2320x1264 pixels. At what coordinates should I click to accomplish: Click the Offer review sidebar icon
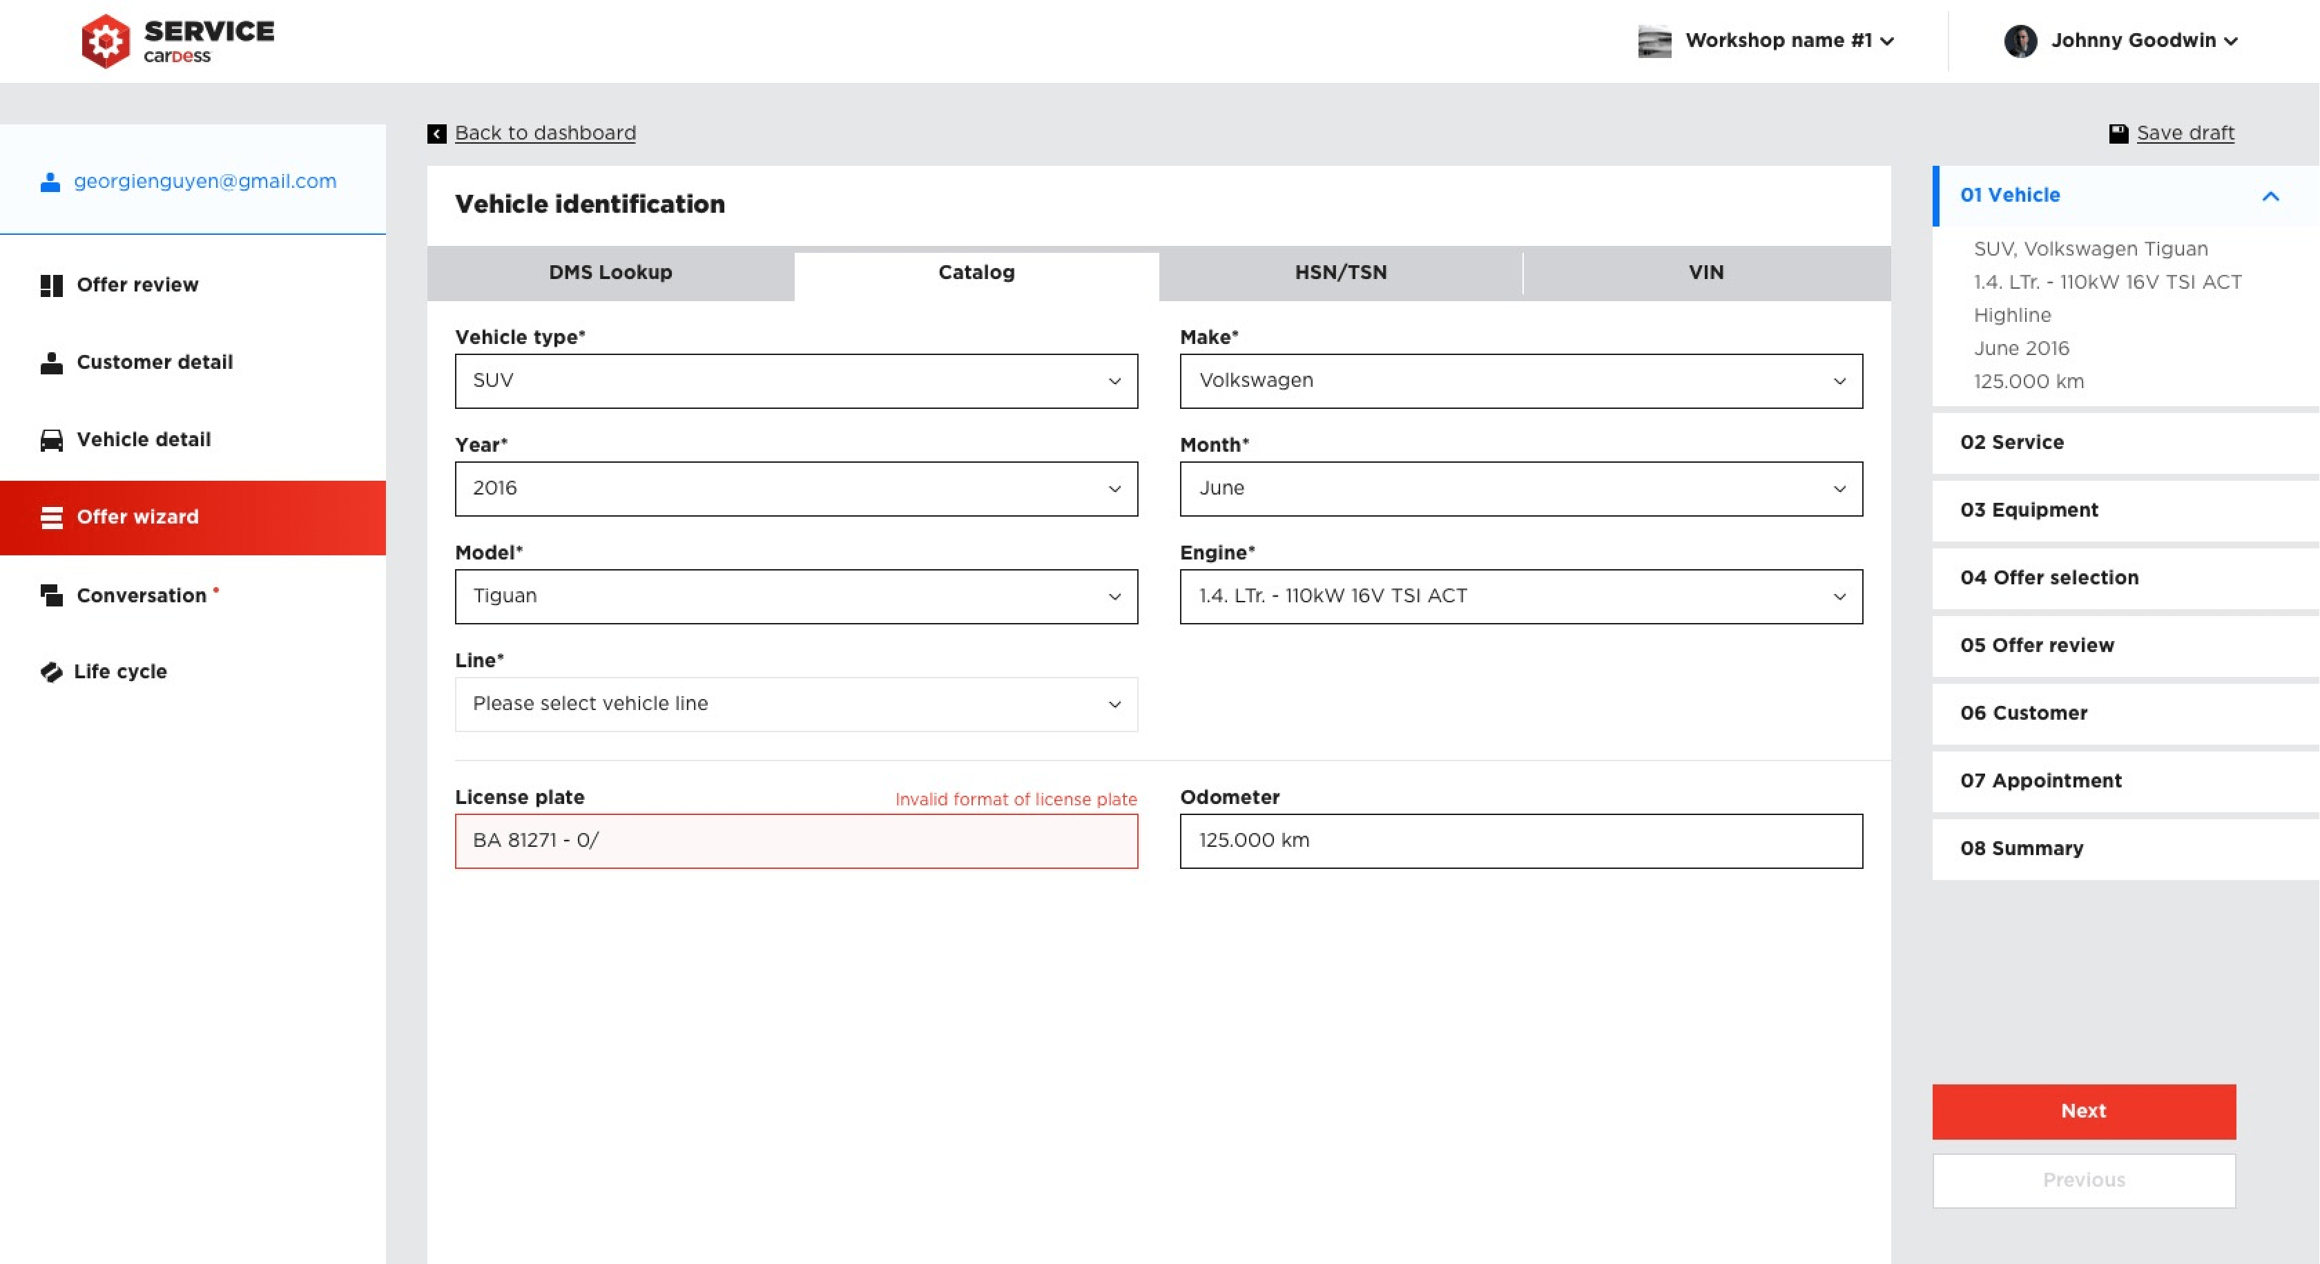click(x=51, y=285)
